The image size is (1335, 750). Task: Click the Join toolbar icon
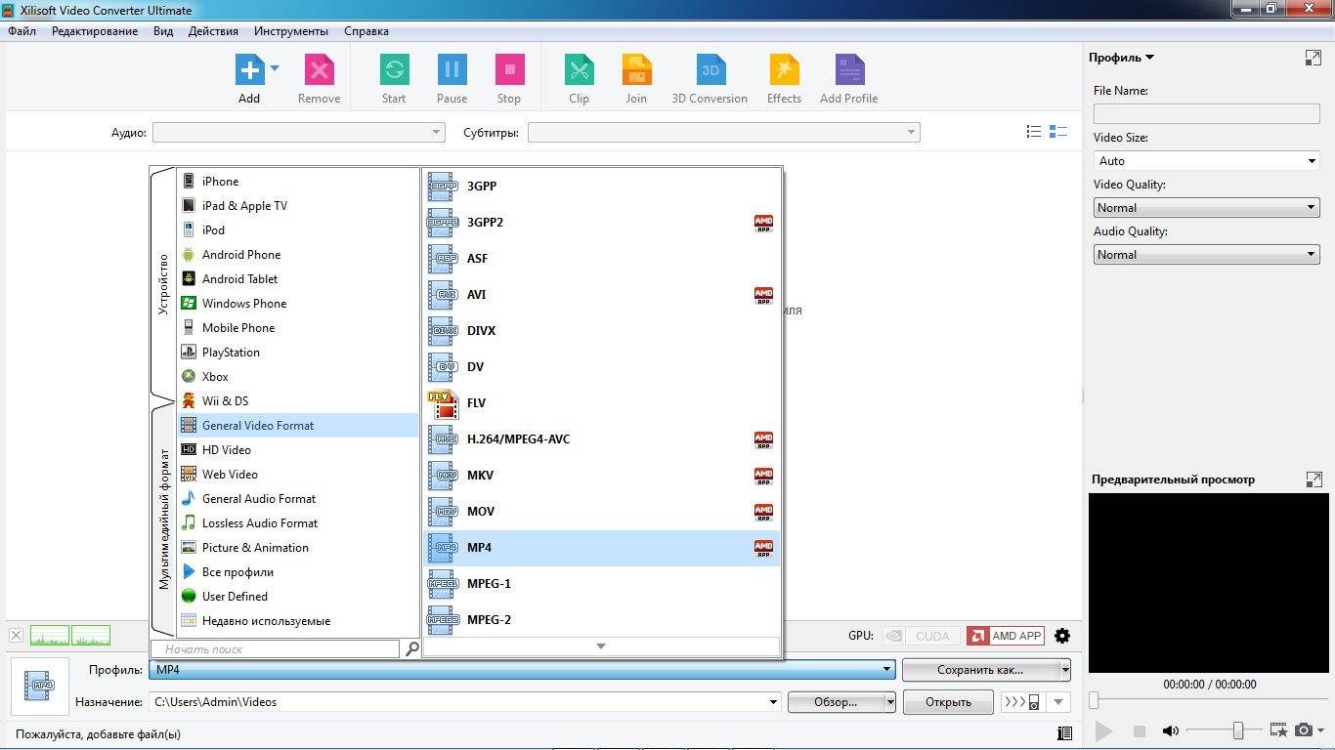(x=636, y=70)
